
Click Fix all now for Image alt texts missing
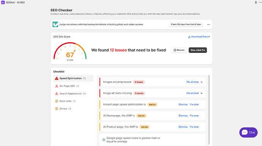click(x=193, y=93)
